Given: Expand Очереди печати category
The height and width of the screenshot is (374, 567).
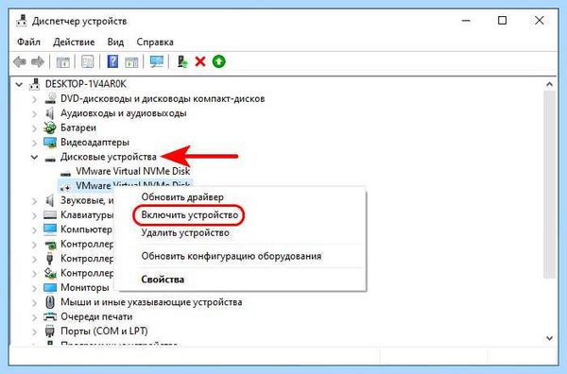Looking at the screenshot, I should point(35,317).
